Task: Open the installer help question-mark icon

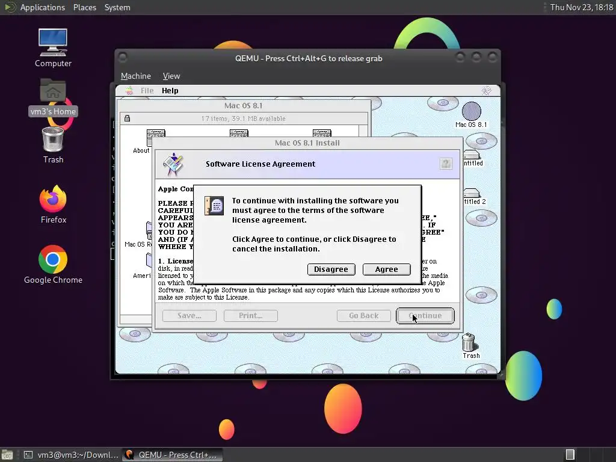Action: tap(446, 164)
